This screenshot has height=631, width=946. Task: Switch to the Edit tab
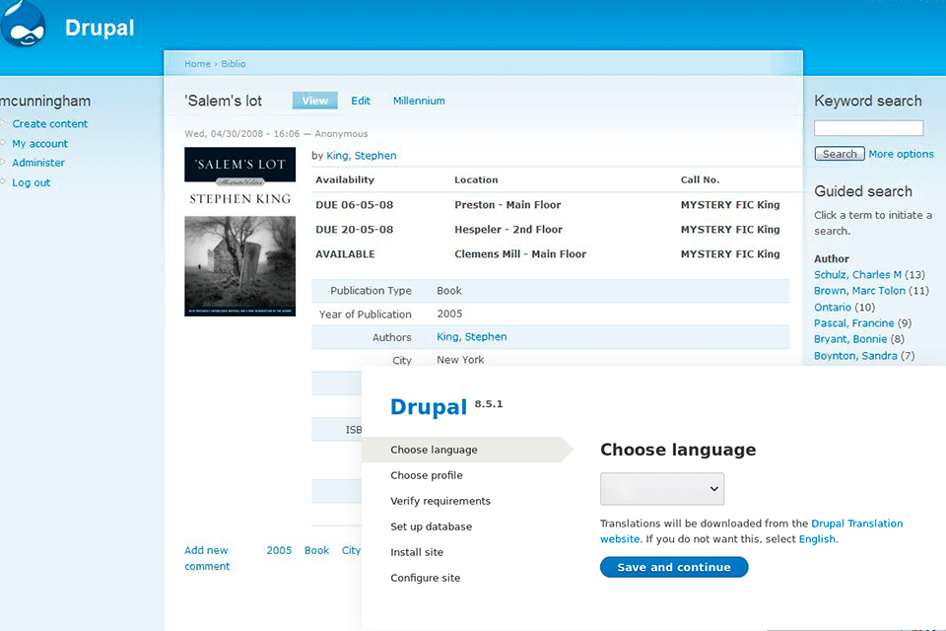(x=361, y=101)
